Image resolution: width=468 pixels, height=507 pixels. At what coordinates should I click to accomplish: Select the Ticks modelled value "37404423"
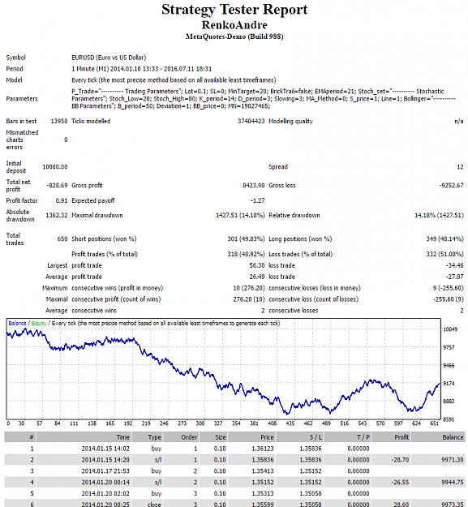coord(251,121)
